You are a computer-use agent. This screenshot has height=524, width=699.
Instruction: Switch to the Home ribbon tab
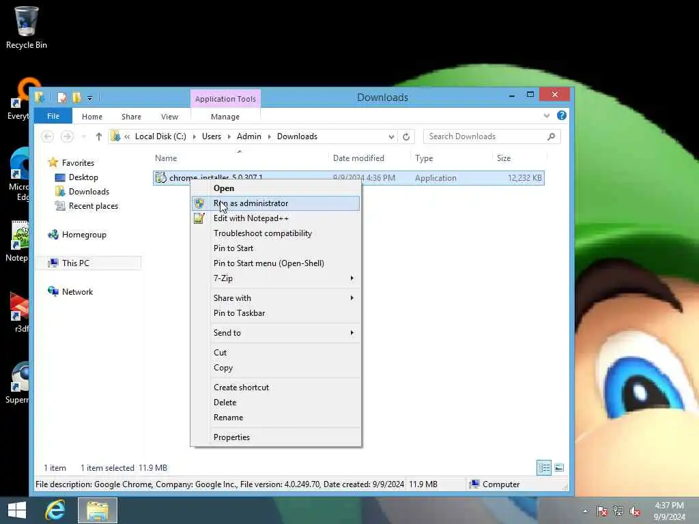click(92, 117)
